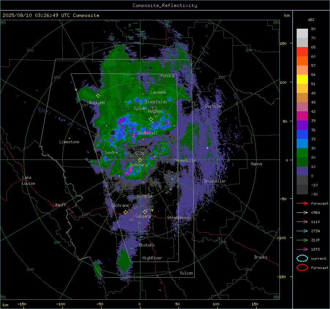Click the 80 value in dBZ scale

click(313, 29)
